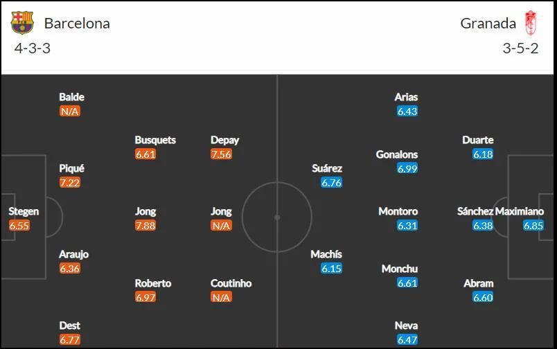This screenshot has width=557, height=349.
Task: Click Balde's N/A rating badge
Action: click(69, 111)
